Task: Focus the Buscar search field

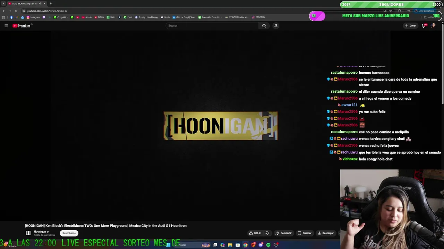Action: [212, 26]
